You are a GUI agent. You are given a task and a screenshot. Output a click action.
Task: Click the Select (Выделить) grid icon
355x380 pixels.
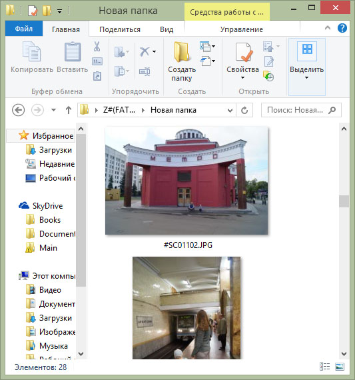click(x=307, y=51)
